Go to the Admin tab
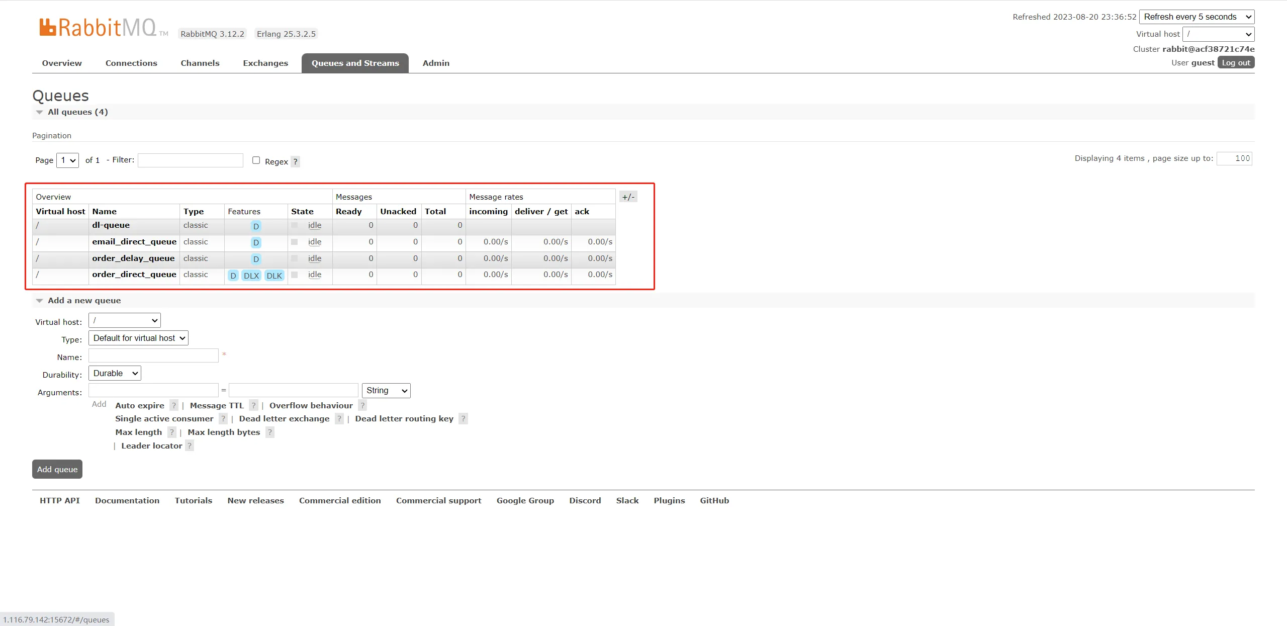The width and height of the screenshot is (1287, 626). click(x=436, y=63)
